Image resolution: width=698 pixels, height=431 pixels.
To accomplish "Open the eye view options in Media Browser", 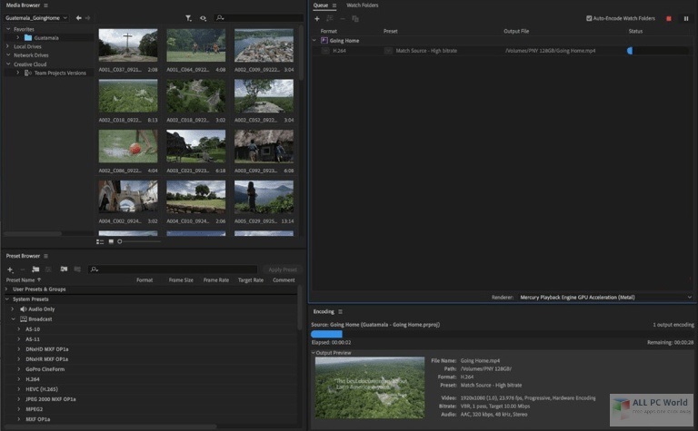I will [203, 17].
